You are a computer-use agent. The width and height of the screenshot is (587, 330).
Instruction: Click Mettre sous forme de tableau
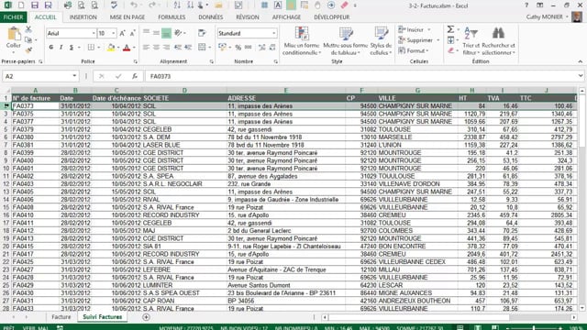346,40
